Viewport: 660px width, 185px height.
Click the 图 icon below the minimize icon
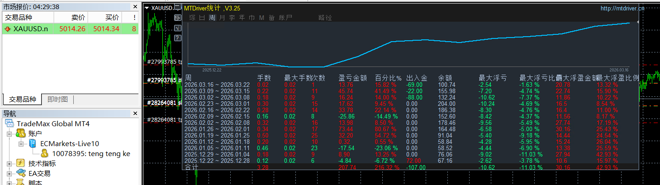pos(177,18)
